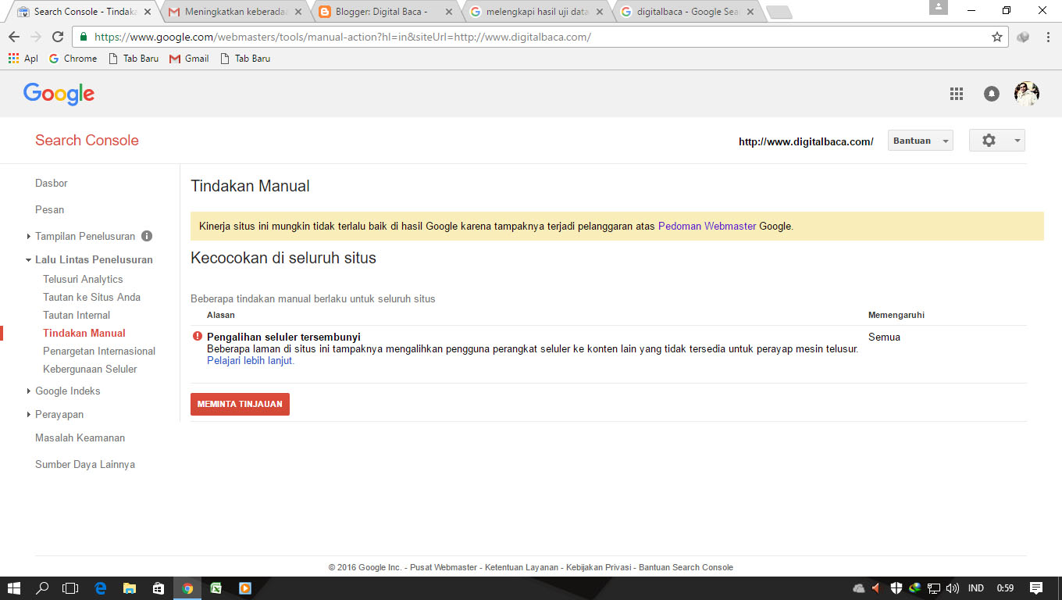Image resolution: width=1062 pixels, height=600 pixels.
Task: Open the Chrome three-dot menu
Action: tap(1048, 37)
